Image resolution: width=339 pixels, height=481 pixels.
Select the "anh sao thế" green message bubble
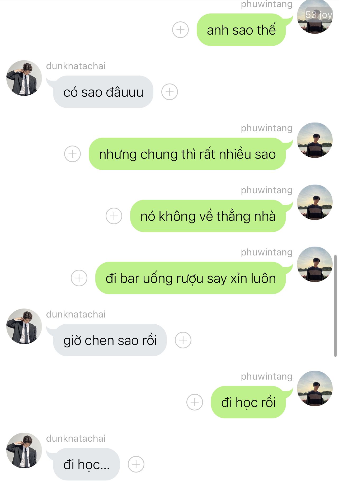point(241,30)
